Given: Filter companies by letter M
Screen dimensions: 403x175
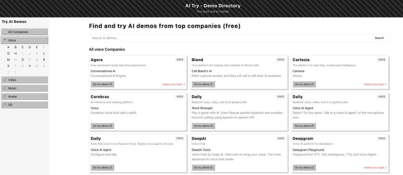Looking at the screenshot, I should click(x=8, y=60).
